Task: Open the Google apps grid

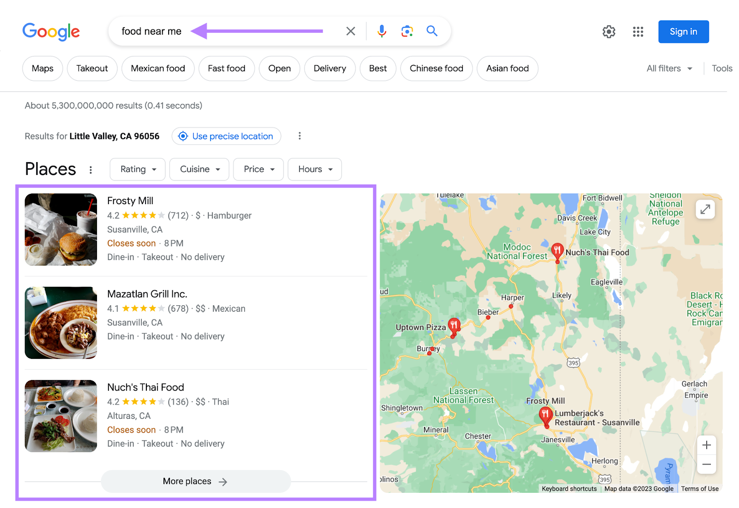Action: click(x=638, y=31)
